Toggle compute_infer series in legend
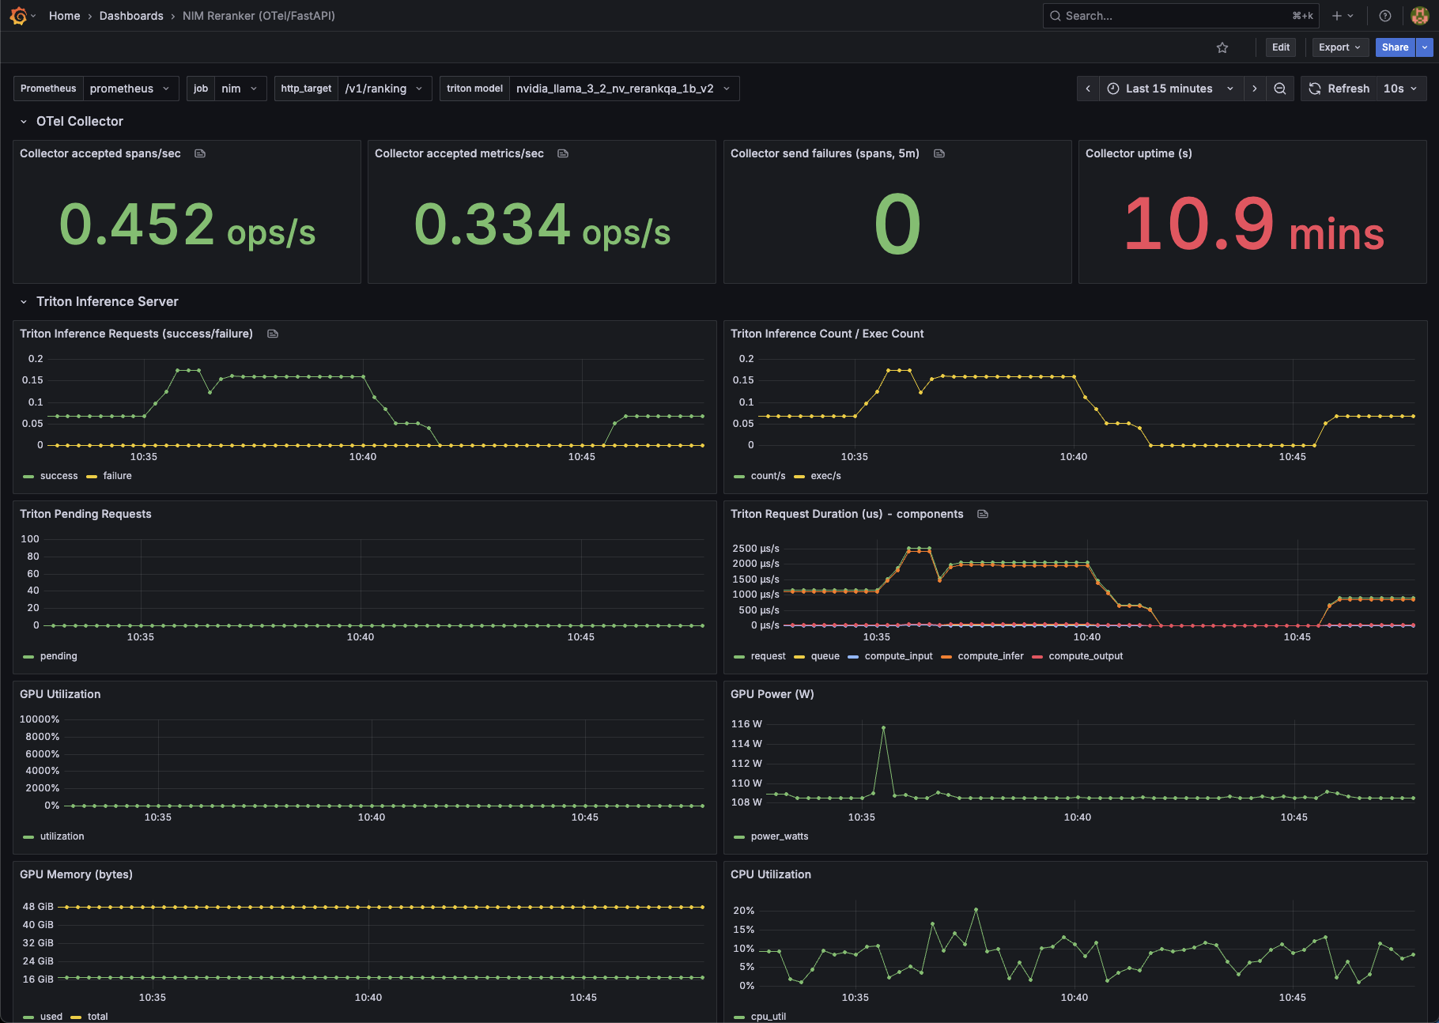The image size is (1439, 1023). 990,656
